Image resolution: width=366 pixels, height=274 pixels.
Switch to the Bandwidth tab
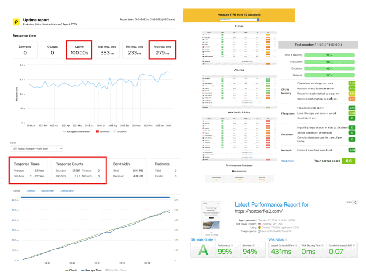(x=48, y=191)
